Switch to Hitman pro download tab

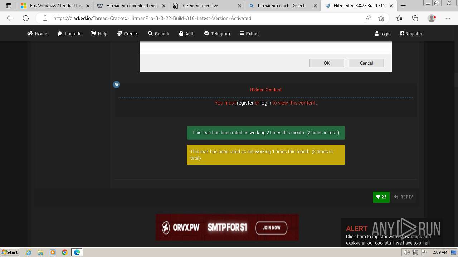131,6
